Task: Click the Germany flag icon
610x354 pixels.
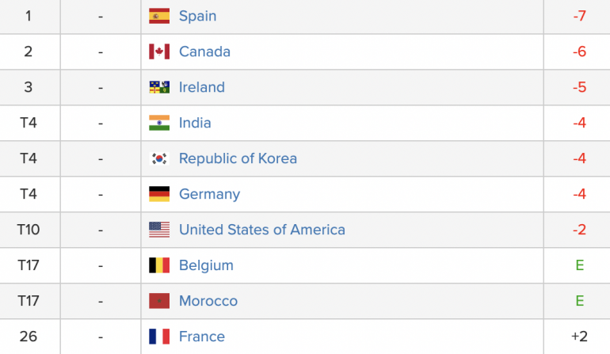Action: click(159, 194)
